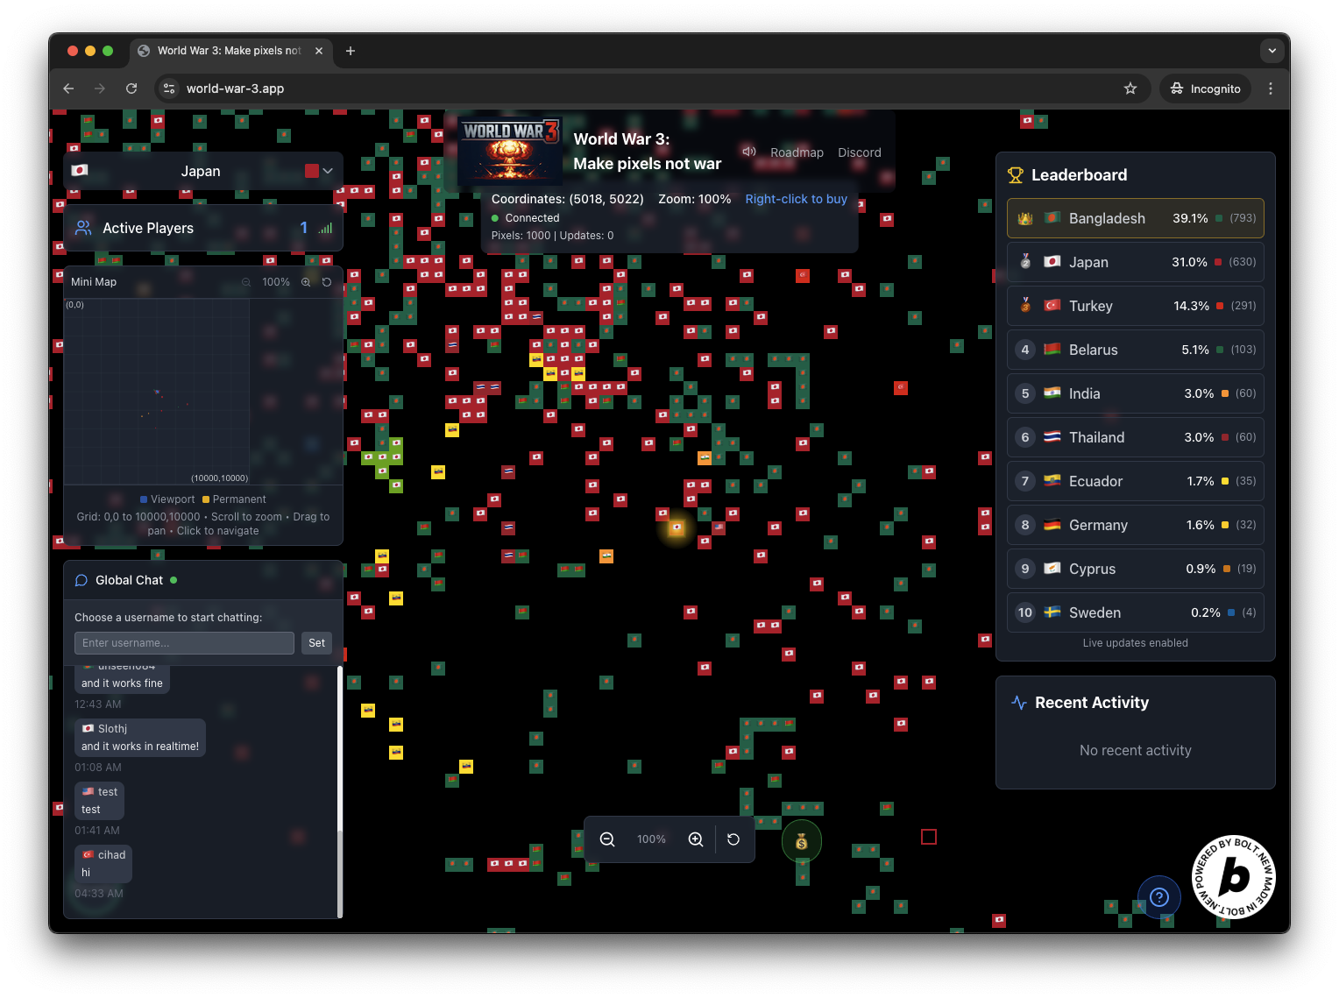1339x998 pixels.
Task: Focus the Enter username field
Action: (x=184, y=643)
